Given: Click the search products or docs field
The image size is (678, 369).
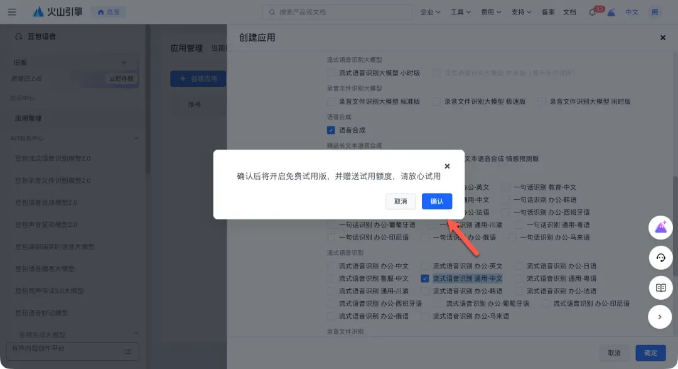Looking at the screenshot, I should (x=336, y=12).
